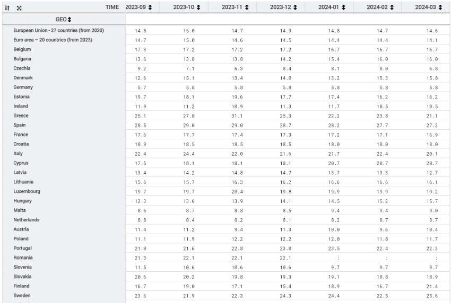Sort countries using the GEO arrows

(x=70, y=20)
